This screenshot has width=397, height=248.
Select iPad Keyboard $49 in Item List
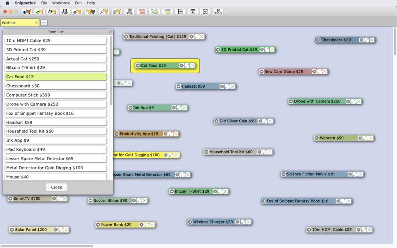(x=56, y=150)
